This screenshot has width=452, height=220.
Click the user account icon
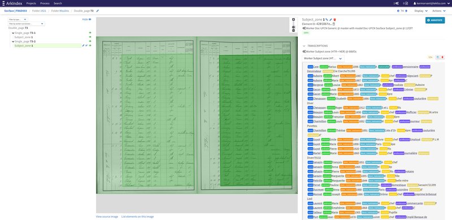pyautogui.click(x=415, y=3)
